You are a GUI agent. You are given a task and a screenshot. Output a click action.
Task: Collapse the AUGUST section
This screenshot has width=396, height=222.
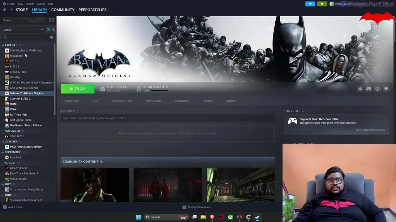tap(3, 163)
